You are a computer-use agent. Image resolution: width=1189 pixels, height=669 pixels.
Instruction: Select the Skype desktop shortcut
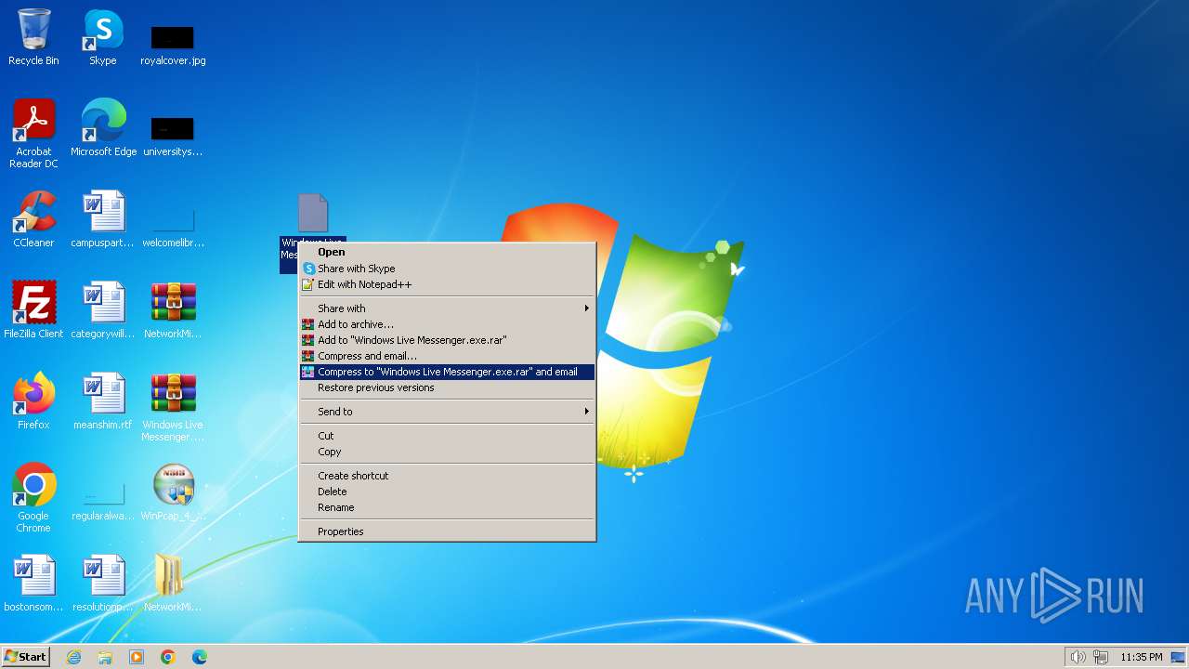(103, 37)
